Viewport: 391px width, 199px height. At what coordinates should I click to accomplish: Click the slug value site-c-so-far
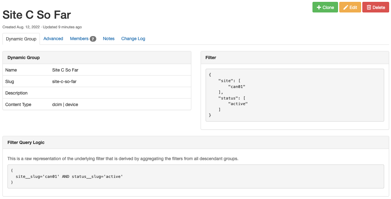pyautogui.click(x=64, y=81)
